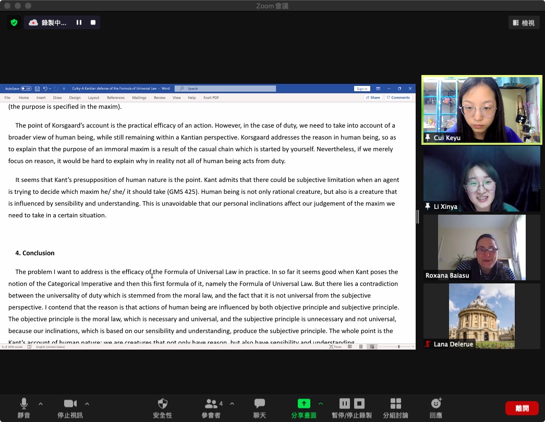
Task: Click the green encryption shield icon
Action: tap(14, 22)
